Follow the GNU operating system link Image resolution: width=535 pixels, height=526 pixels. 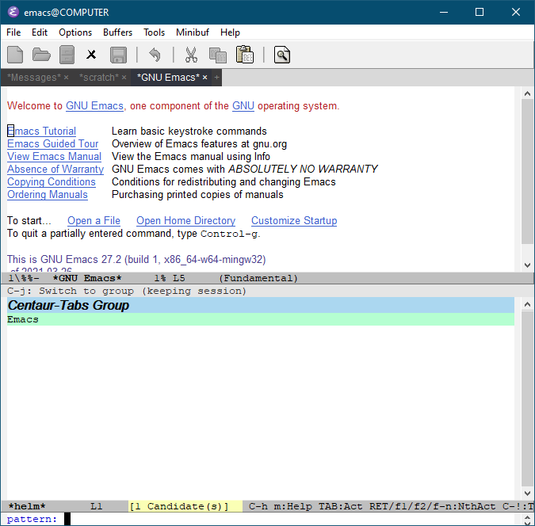tap(243, 105)
